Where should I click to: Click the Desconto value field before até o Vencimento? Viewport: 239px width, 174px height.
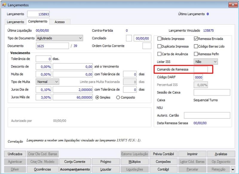point(73,66)
